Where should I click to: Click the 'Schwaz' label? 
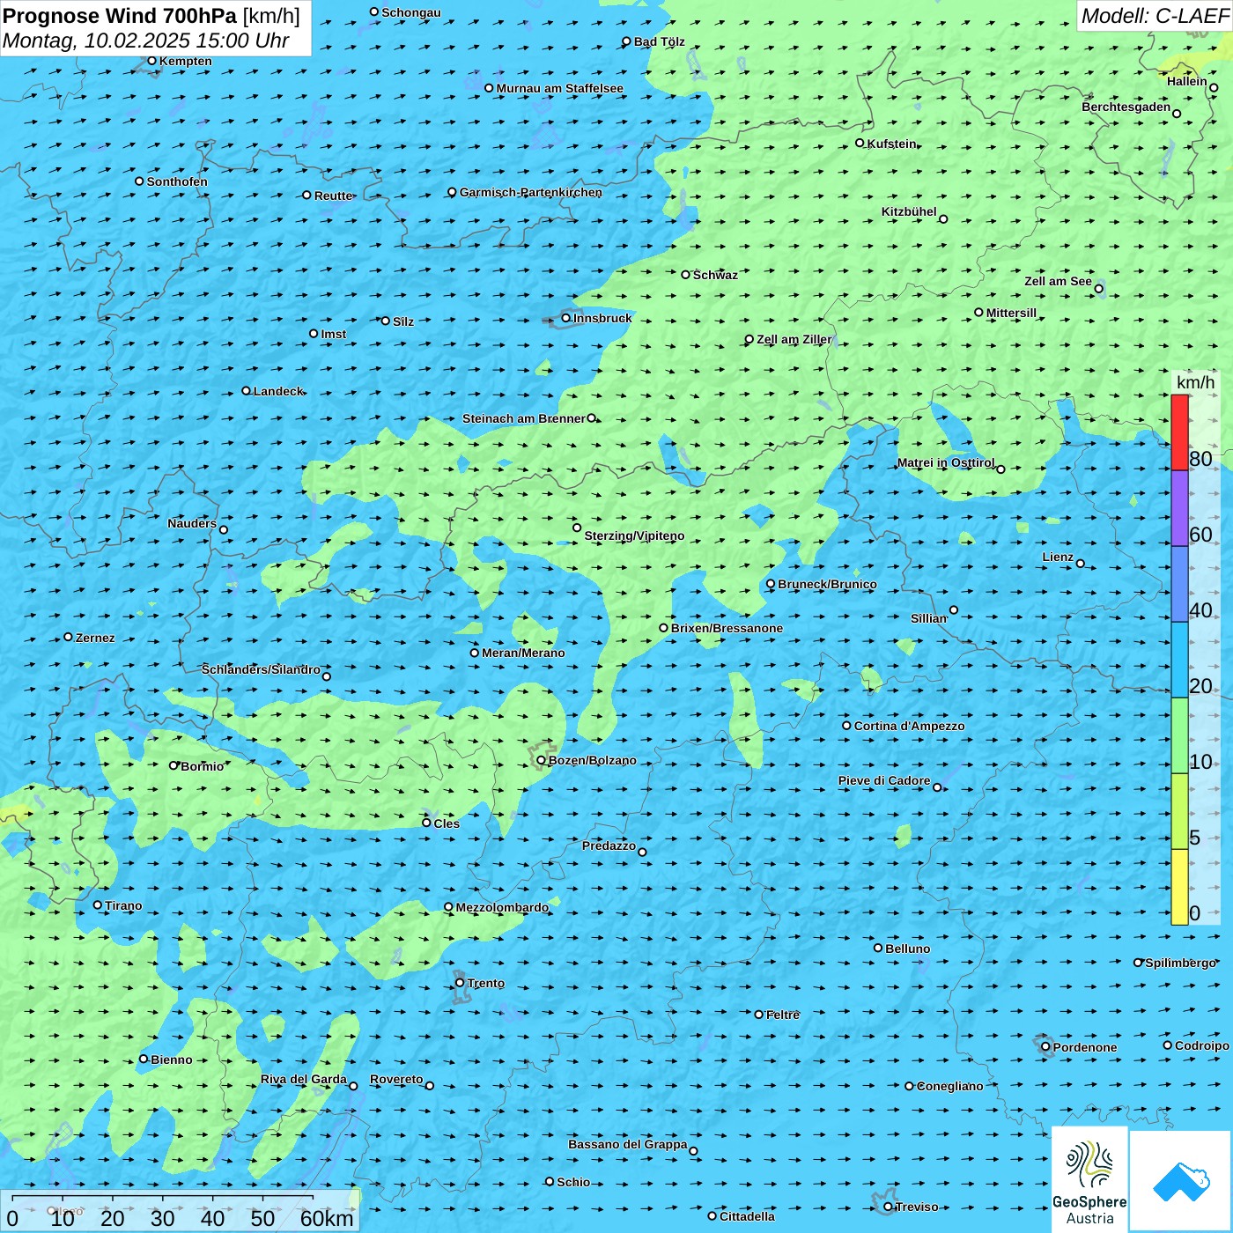coord(715,275)
